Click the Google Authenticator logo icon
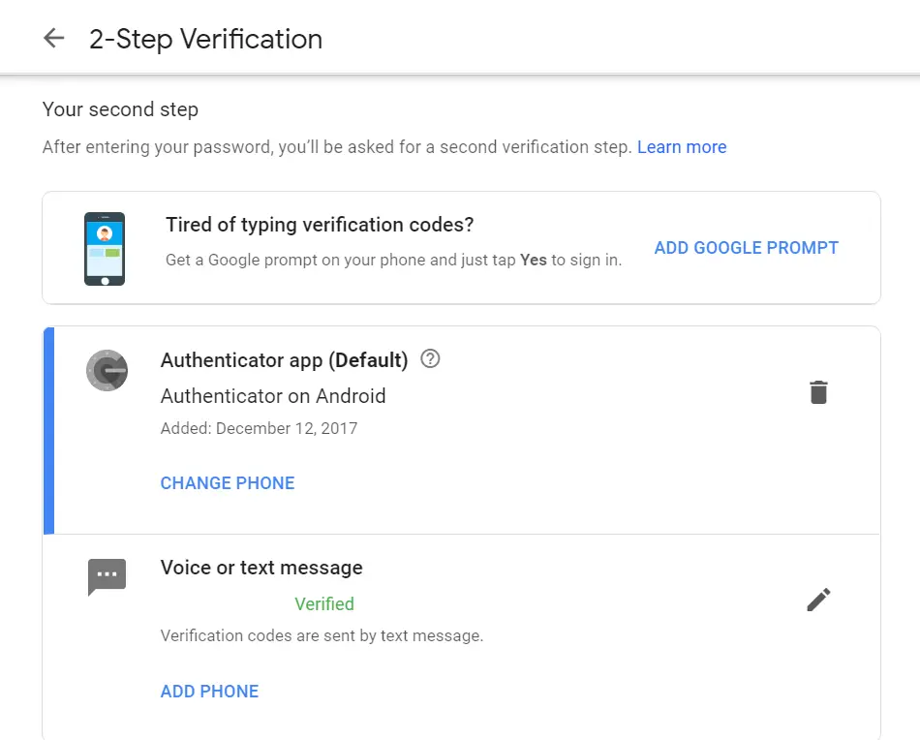This screenshot has width=920, height=740. click(x=107, y=370)
